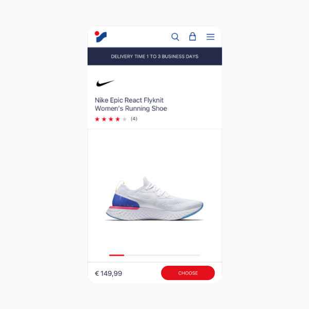Open search with the magnifier icon
The image size is (309, 309).
click(x=175, y=37)
